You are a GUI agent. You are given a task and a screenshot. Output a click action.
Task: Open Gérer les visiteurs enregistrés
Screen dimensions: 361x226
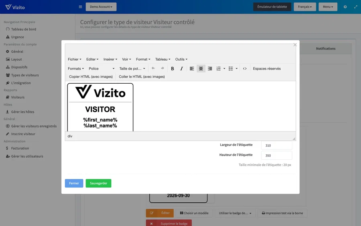point(31,126)
